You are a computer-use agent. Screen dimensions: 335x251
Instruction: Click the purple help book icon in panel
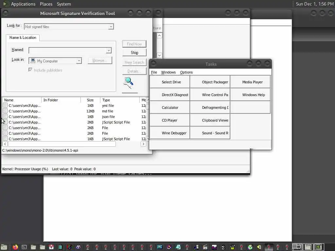[x=169, y=247]
